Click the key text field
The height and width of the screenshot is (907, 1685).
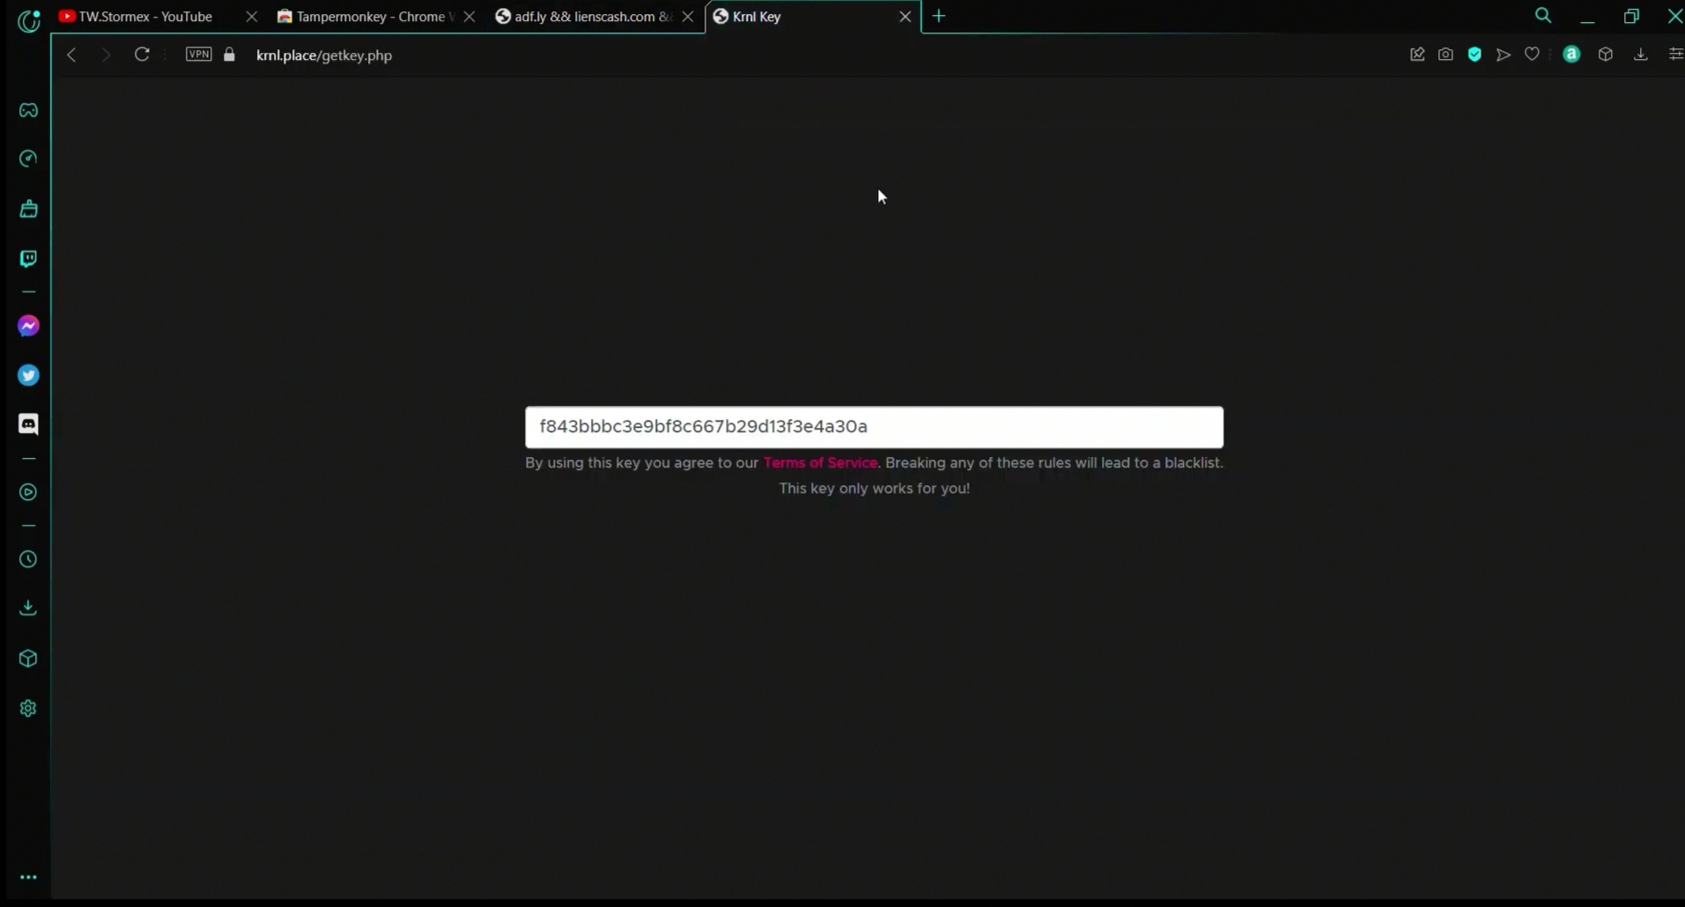[875, 427]
